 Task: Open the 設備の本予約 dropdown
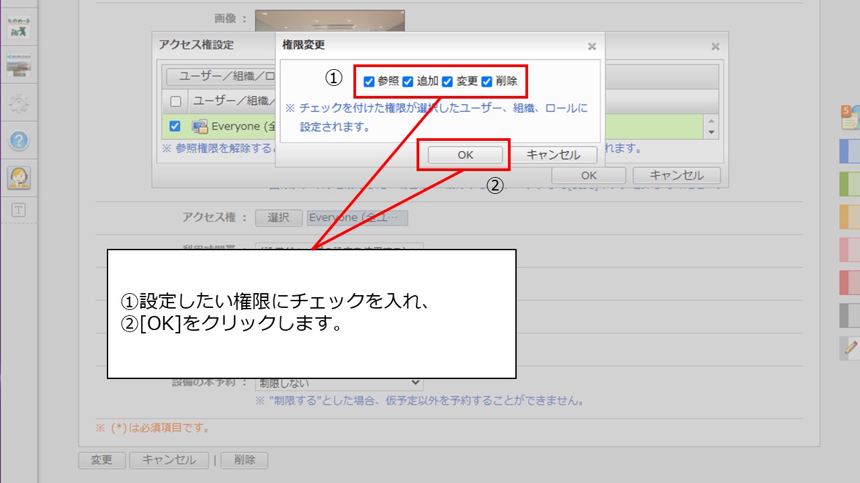tap(339, 383)
